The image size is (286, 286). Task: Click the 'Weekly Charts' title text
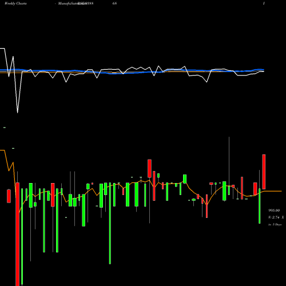15,3
